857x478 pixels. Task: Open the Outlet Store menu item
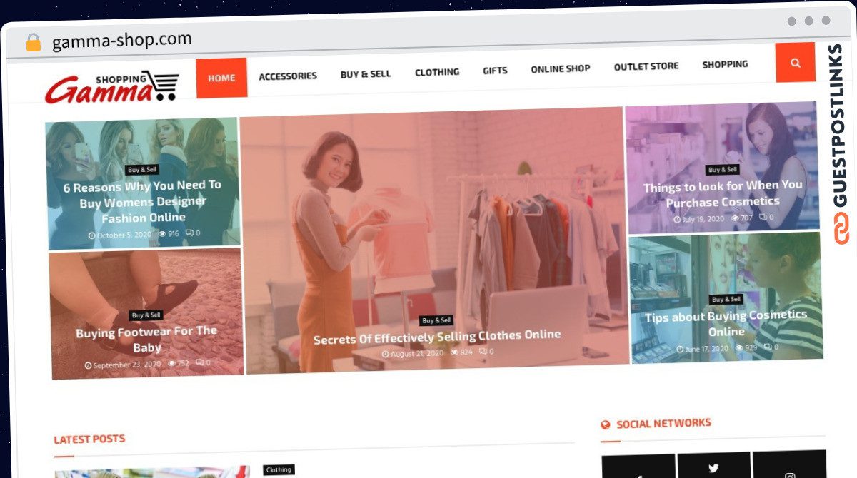tap(646, 66)
